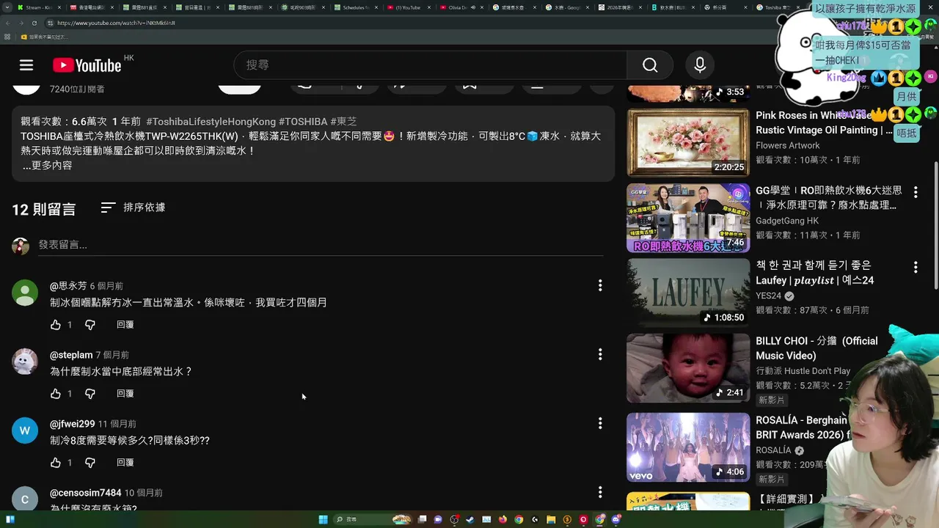Open options menu for @steplam comment
939x528 pixels.
point(600,354)
